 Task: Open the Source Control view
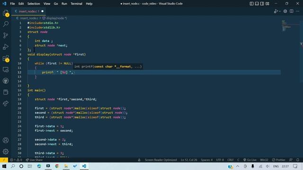6,35
